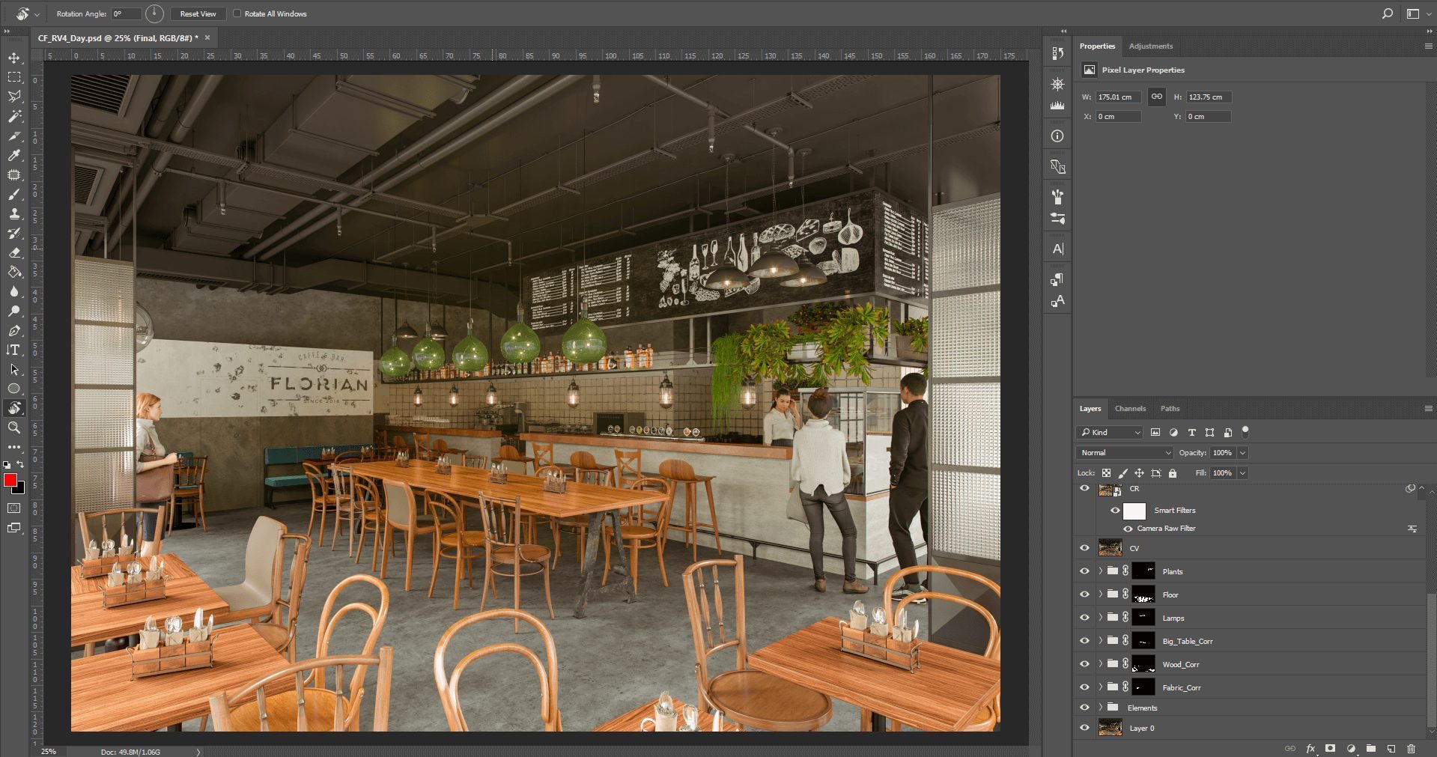1437x757 pixels.
Task: Select the Blur tool
Action: coord(14,291)
